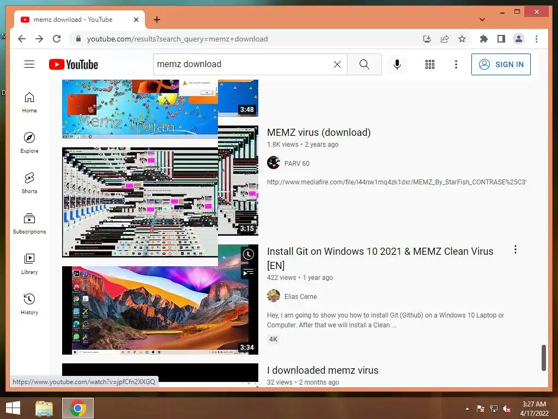
Task: Click the page vertical scrollbar thumb
Action: point(543,358)
